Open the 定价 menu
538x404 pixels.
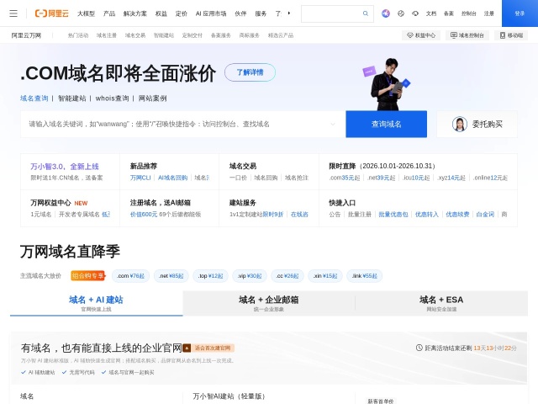[182, 13]
